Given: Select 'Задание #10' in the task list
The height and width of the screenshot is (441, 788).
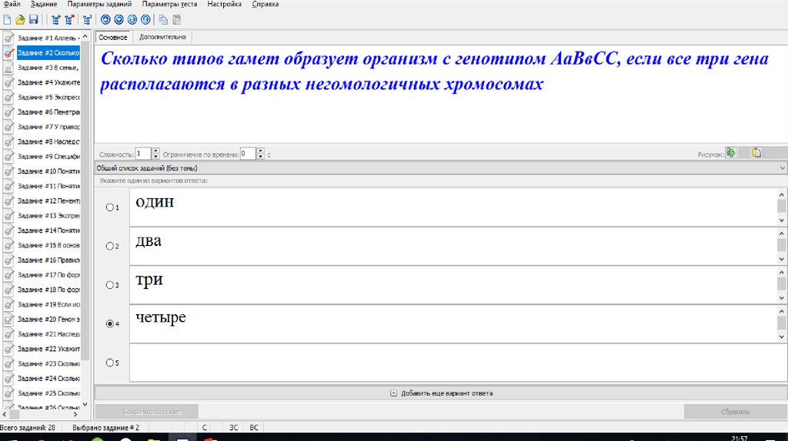Looking at the screenshot, I should [48, 171].
